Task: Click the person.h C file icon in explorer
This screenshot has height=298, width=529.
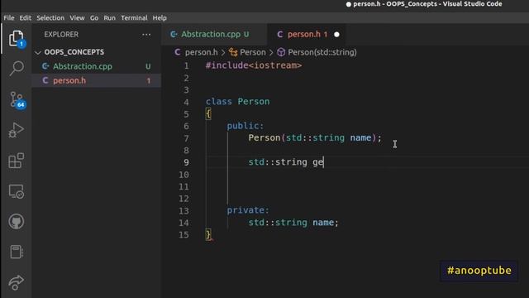Action: (x=45, y=80)
